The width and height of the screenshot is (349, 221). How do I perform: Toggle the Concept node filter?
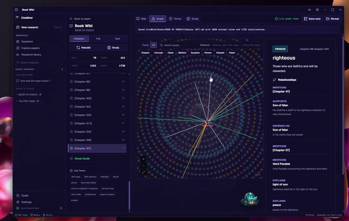point(158,53)
